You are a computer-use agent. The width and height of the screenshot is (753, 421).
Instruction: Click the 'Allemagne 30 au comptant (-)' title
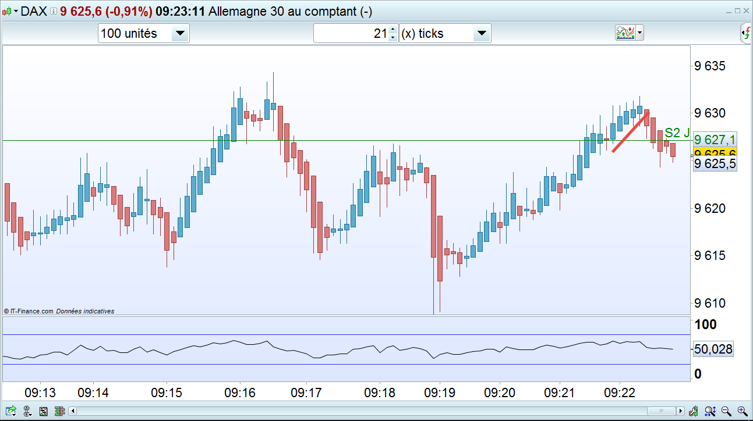click(290, 12)
